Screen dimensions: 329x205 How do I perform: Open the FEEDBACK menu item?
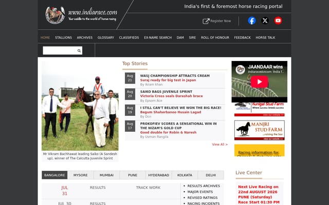pyautogui.click(x=242, y=37)
